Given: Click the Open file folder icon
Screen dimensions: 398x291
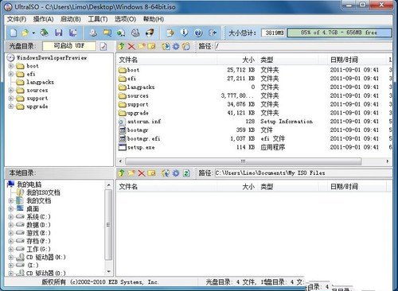Looking at the screenshot, I should [x=25, y=33].
